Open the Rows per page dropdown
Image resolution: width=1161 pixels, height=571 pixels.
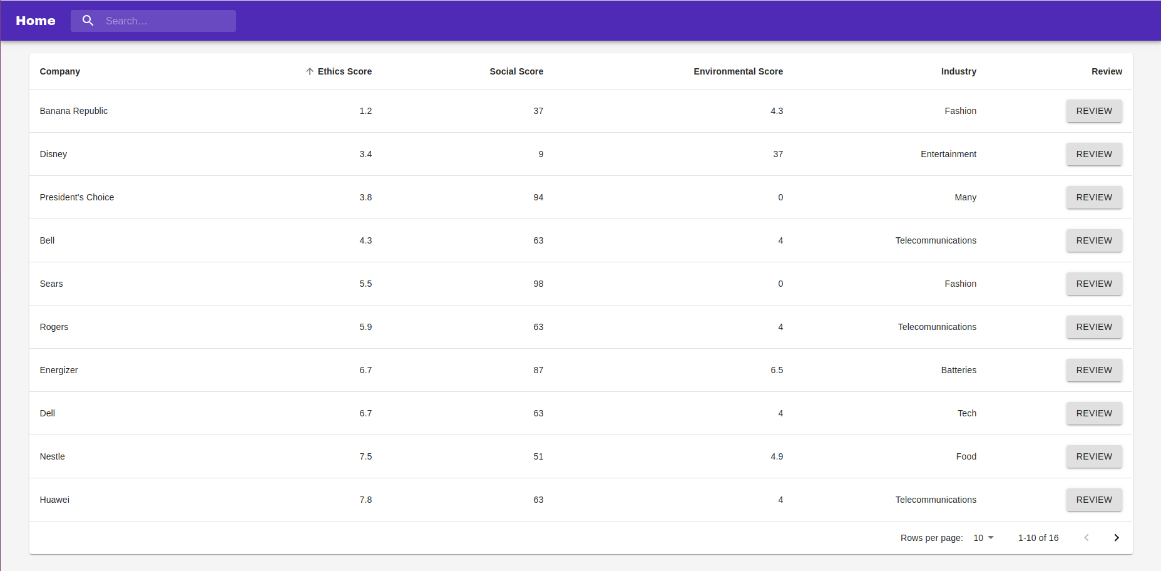[983, 538]
